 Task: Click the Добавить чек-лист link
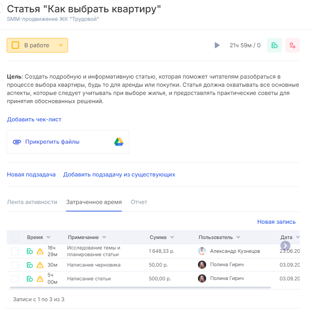[34, 120]
